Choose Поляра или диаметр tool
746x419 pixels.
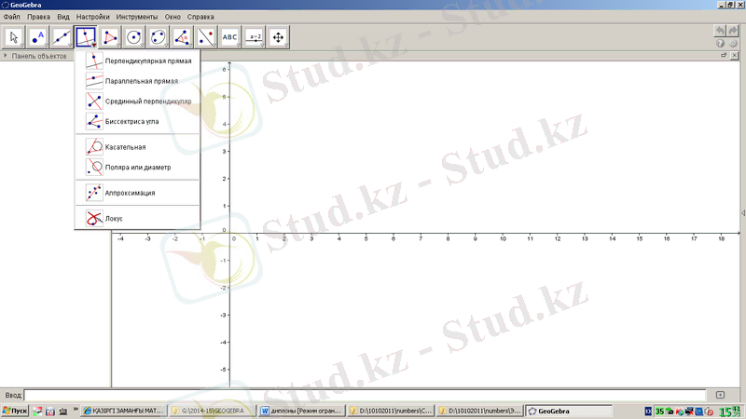pyautogui.click(x=137, y=168)
